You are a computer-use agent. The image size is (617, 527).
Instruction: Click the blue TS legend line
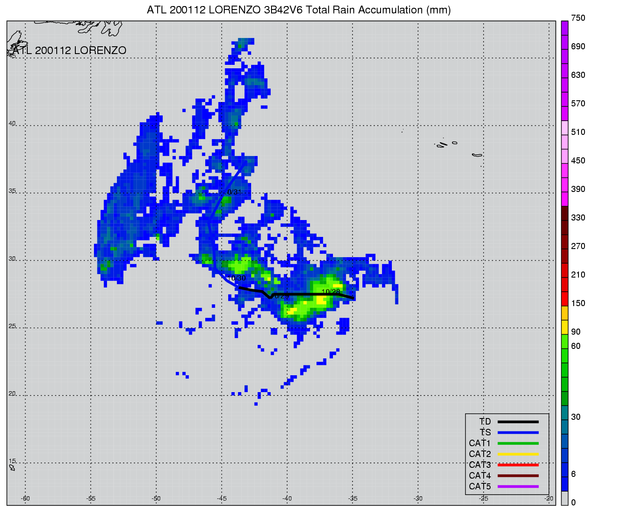tap(518, 432)
